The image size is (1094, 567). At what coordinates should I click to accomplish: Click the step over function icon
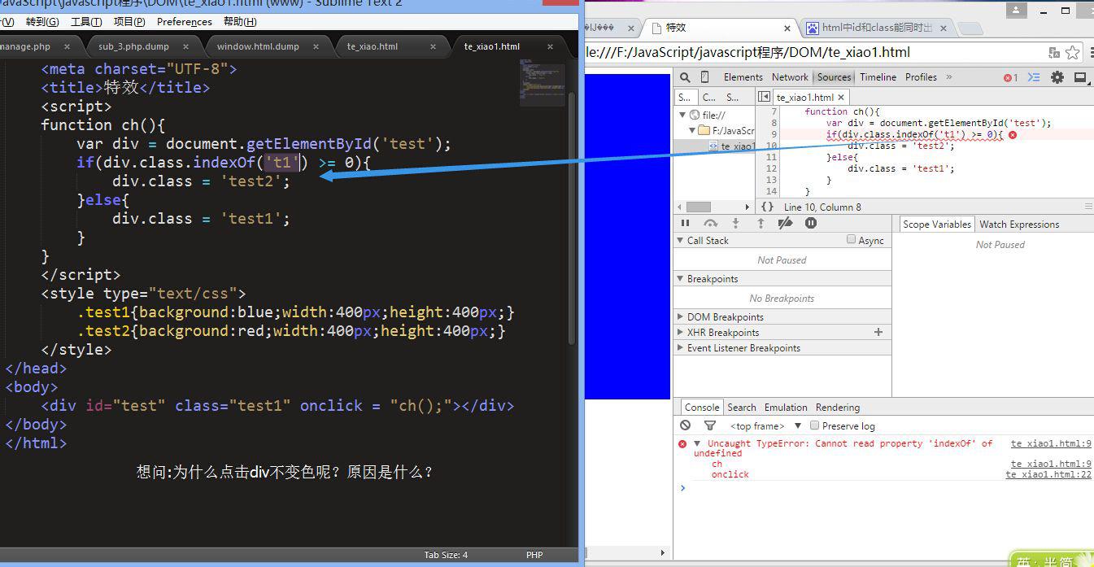click(x=711, y=223)
